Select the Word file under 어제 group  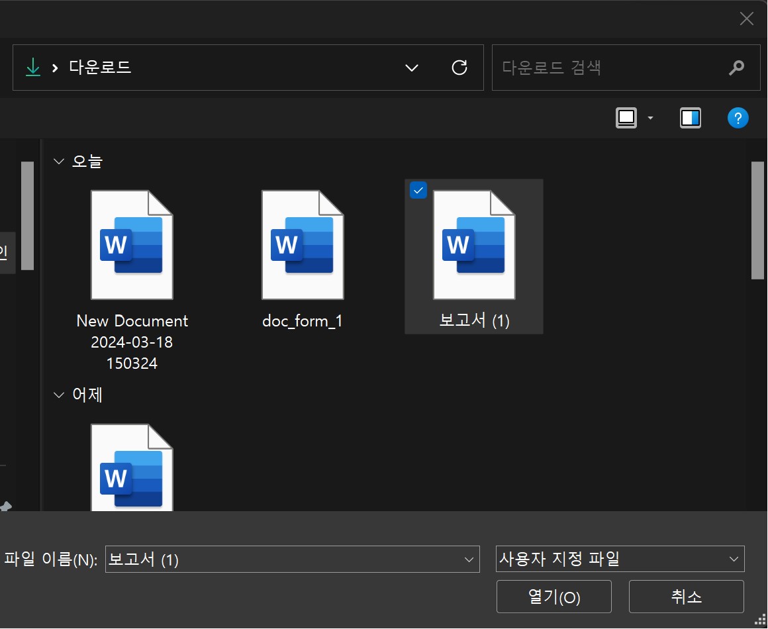(132, 467)
